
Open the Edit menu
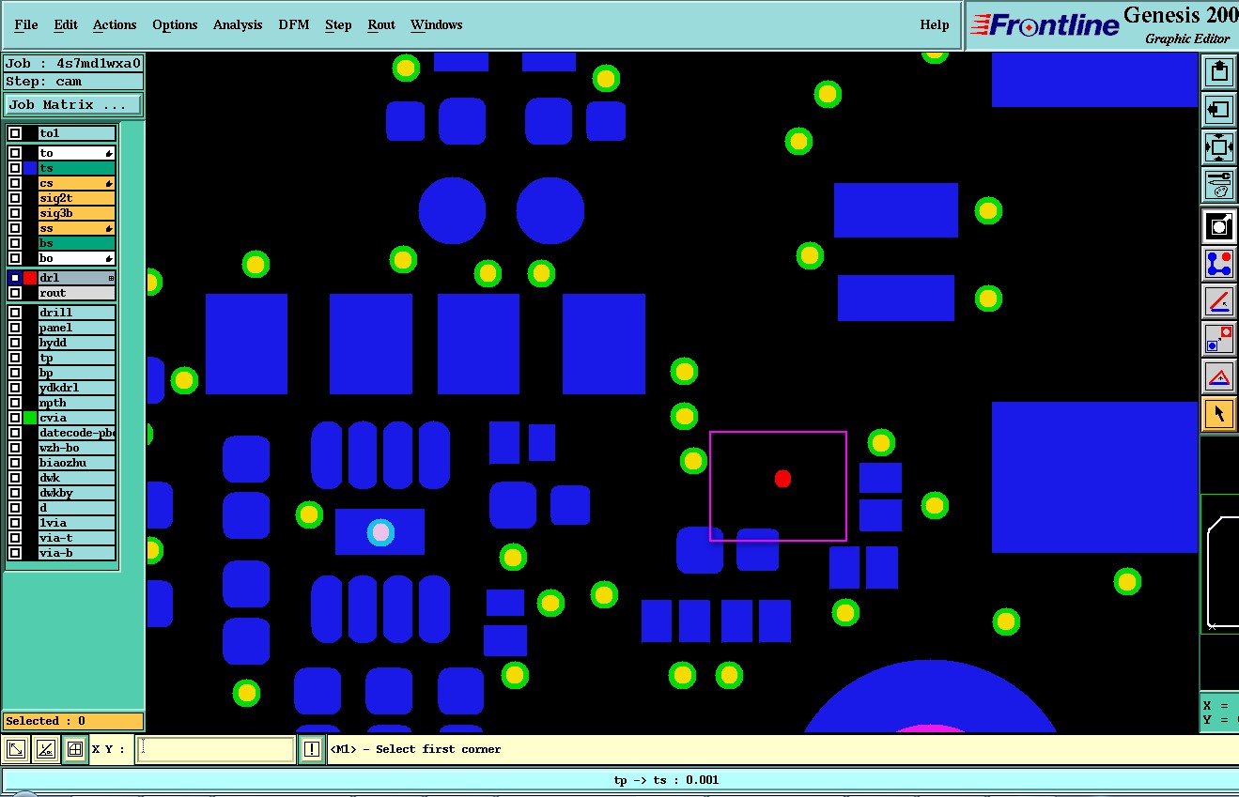66,24
